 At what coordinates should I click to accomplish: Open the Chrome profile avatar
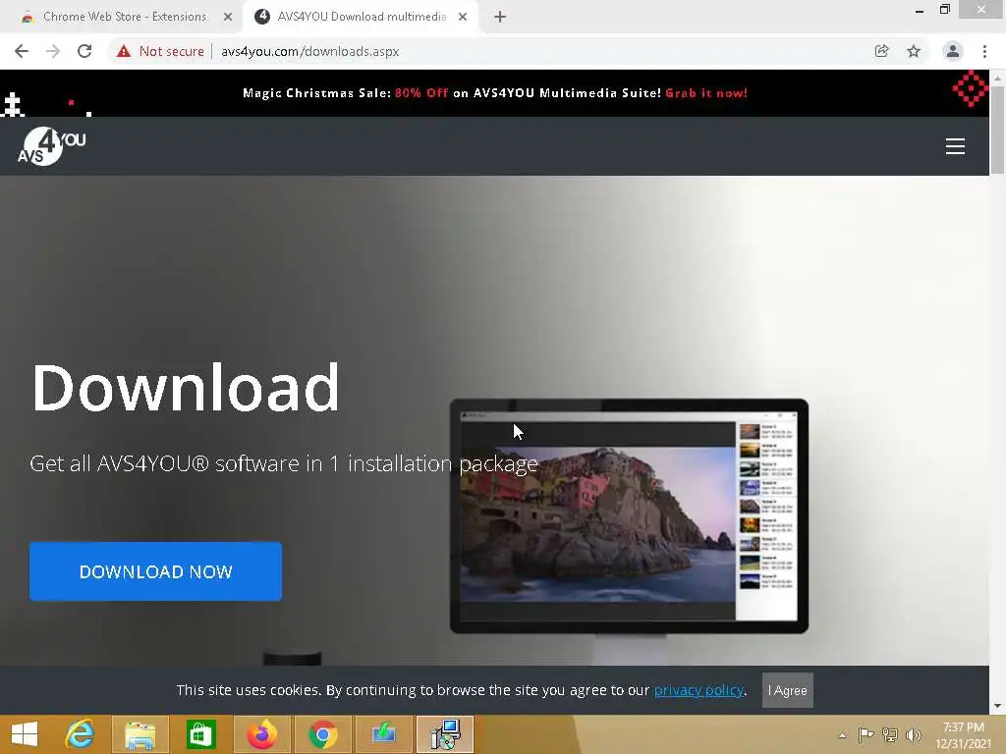click(953, 51)
